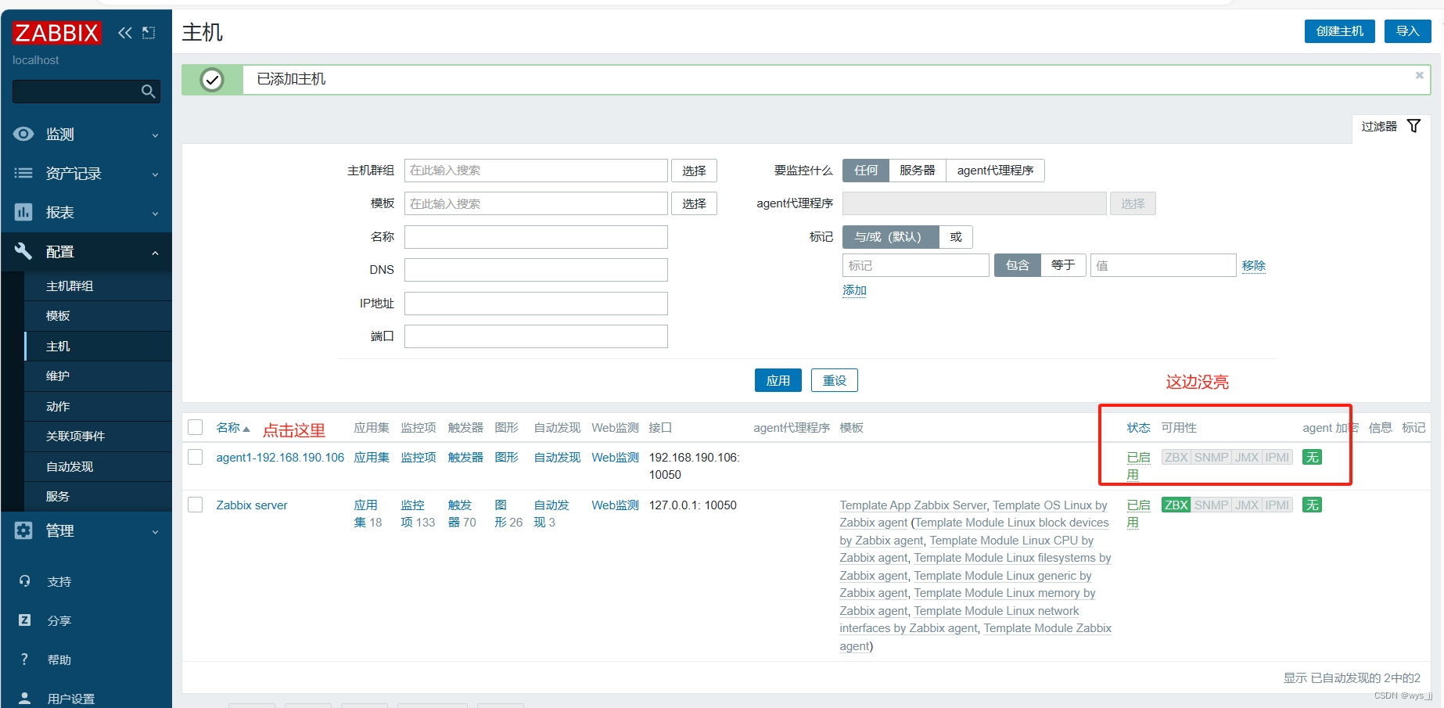Open 主机 in sidebar
The height and width of the screenshot is (708, 1444).
99,347
